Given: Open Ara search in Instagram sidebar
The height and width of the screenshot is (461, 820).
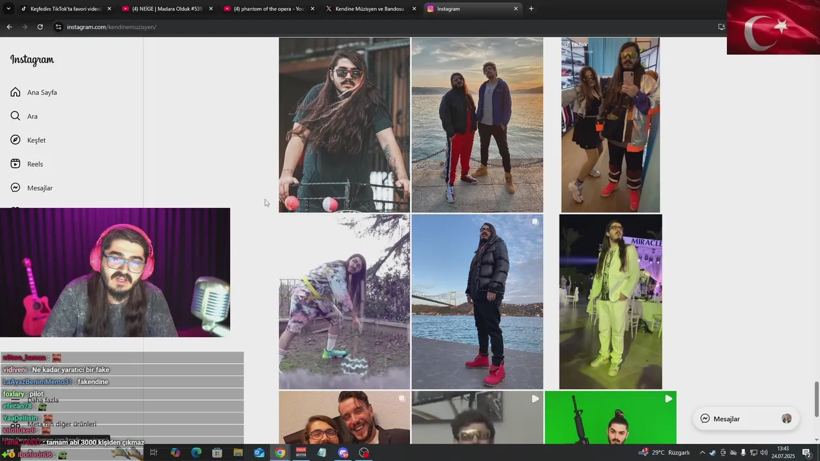Looking at the screenshot, I should click(x=24, y=116).
